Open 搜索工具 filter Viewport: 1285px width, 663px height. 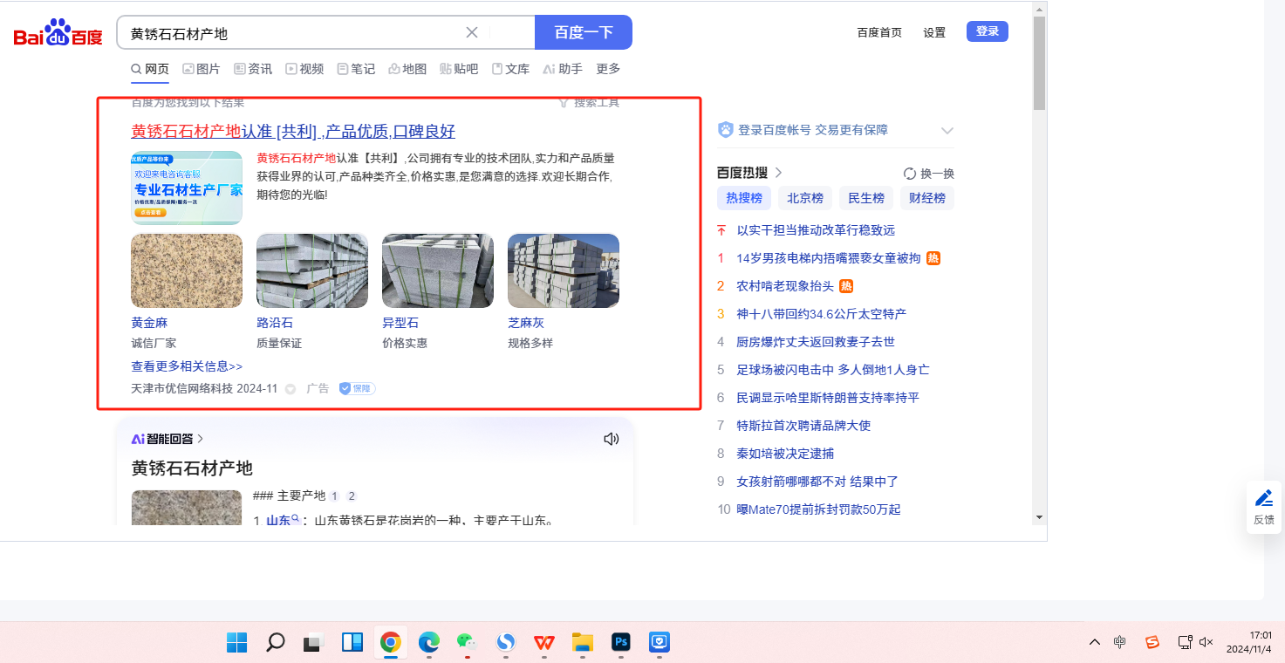click(x=589, y=103)
